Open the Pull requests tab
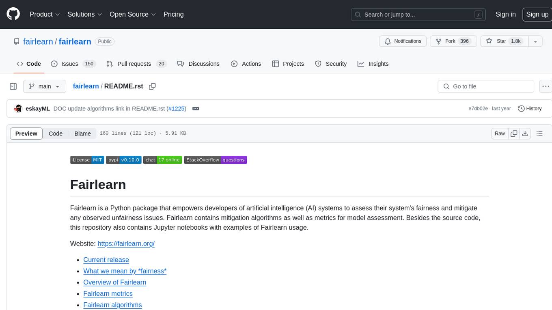The width and height of the screenshot is (552, 310). pos(136,64)
